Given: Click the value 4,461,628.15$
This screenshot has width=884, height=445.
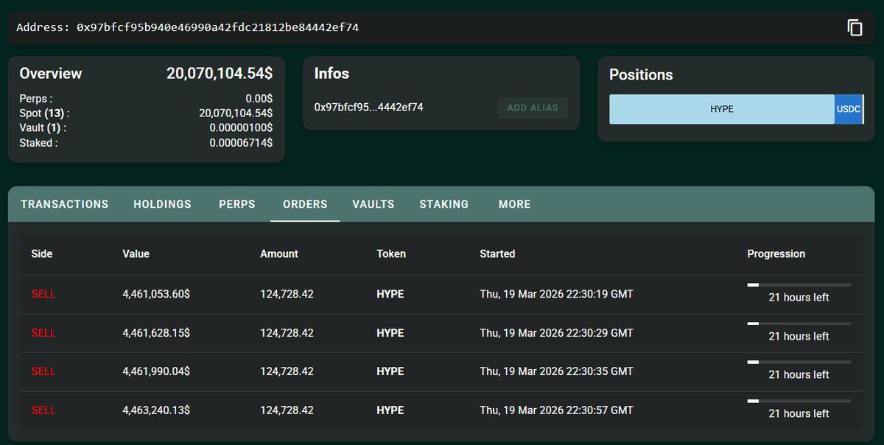Looking at the screenshot, I should tap(156, 333).
